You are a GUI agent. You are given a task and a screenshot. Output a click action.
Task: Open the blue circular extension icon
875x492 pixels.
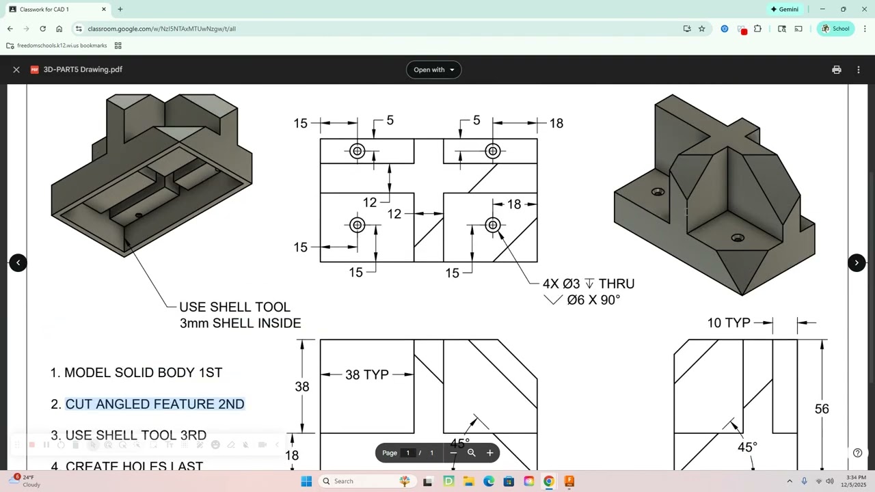725,29
